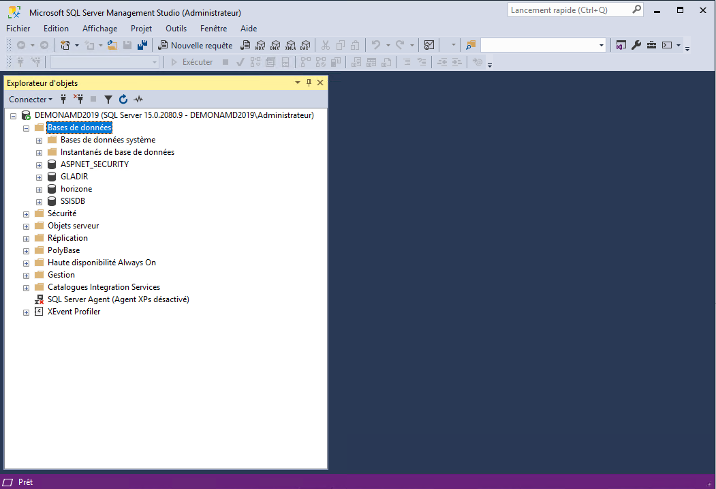The width and height of the screenshot is (716, 489).
Task: Select the SSISDB database
Action: 73,201
